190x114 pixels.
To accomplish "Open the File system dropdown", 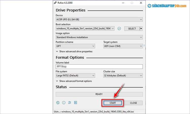I will tap(75, 75).
